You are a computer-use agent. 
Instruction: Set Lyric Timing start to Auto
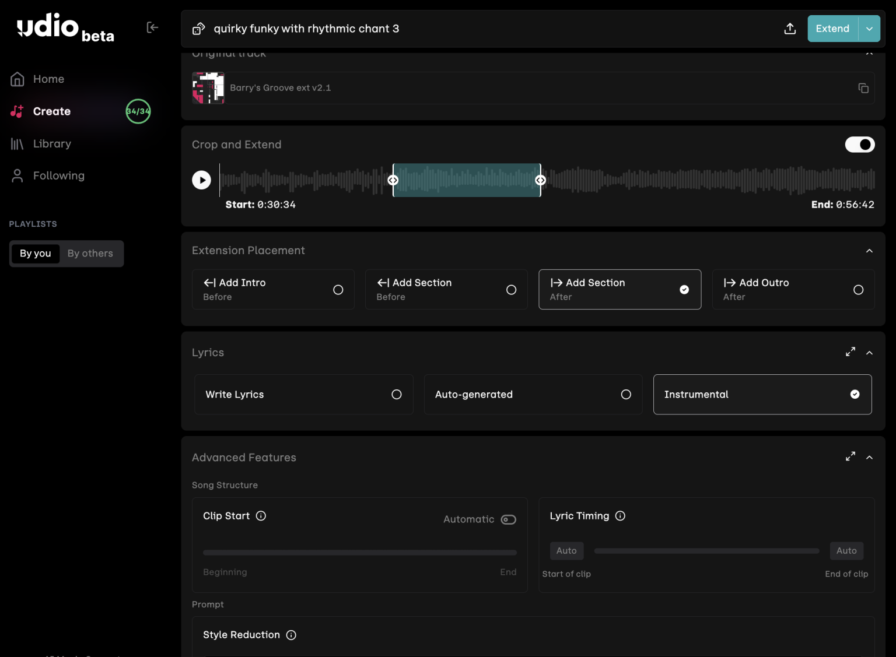tap(566, 550)
